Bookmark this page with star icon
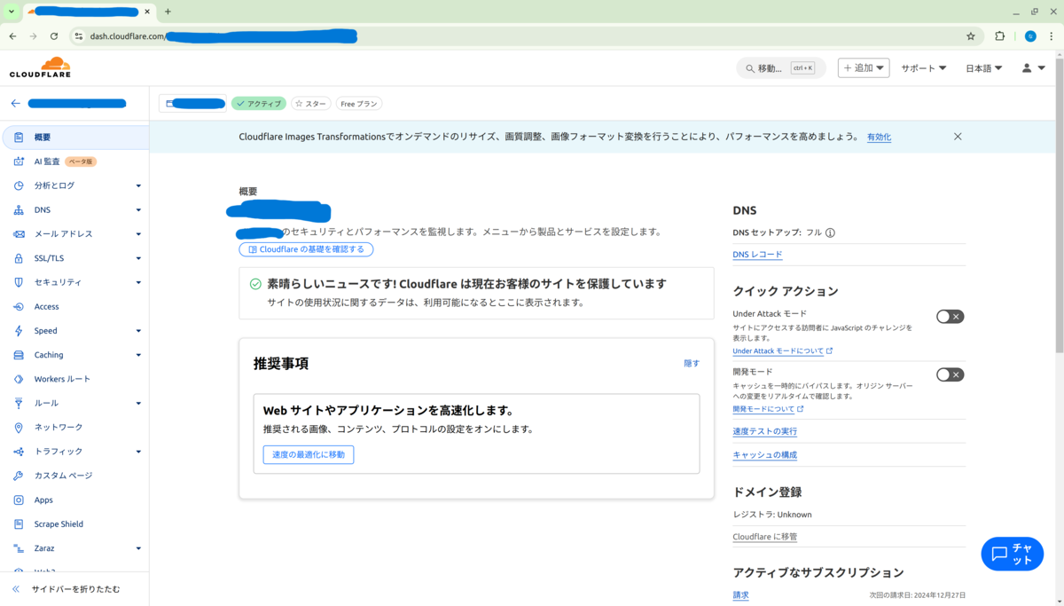Image resolution: width=1064 pixels, height=606 pixels. tap(971, 36)
